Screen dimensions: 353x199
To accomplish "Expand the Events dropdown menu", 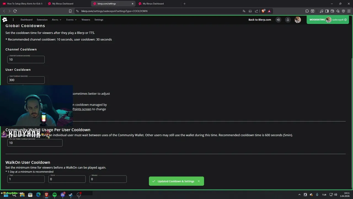I will 71,20.
